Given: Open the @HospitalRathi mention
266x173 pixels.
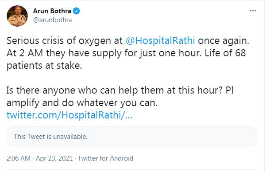Looking at the screenshot, I should (x=160, y=41).
